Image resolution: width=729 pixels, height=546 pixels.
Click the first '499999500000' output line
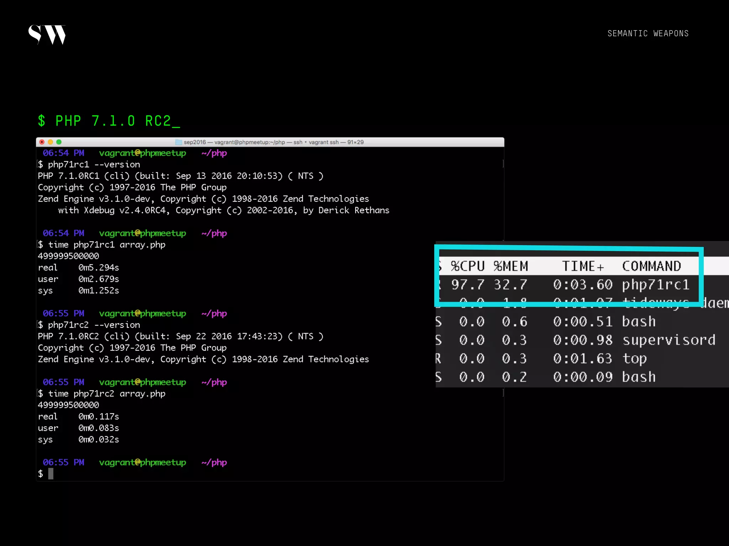click(68, 256)
